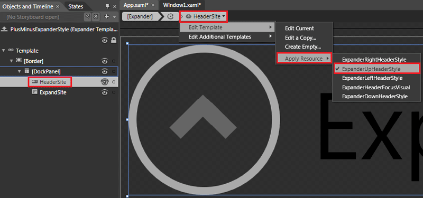The image size is (423, 198).
Task: Click the lock-all icon above the tree
Action: 114,41
